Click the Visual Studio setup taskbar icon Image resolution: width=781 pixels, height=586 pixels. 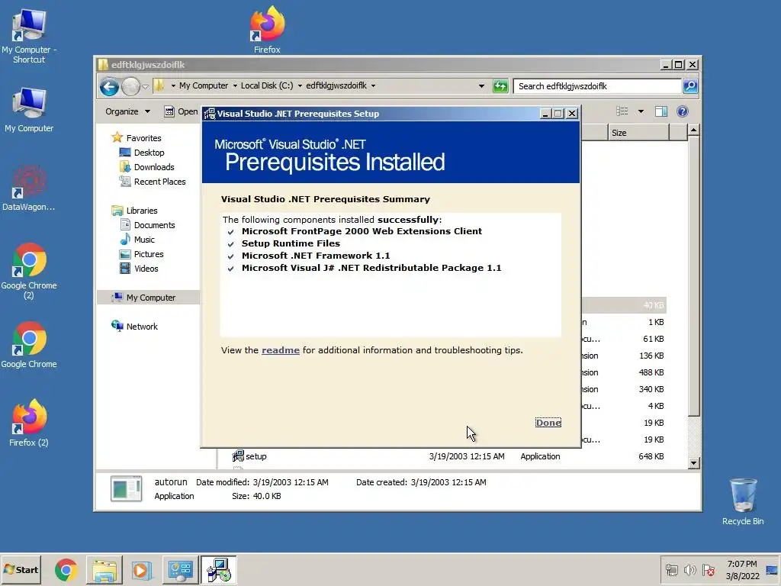[219, 570]
